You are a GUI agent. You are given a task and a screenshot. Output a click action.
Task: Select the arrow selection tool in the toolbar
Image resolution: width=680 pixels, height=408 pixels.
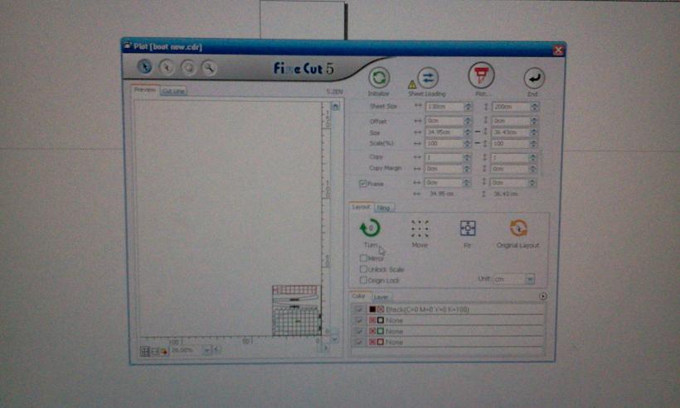coord(144,66)
